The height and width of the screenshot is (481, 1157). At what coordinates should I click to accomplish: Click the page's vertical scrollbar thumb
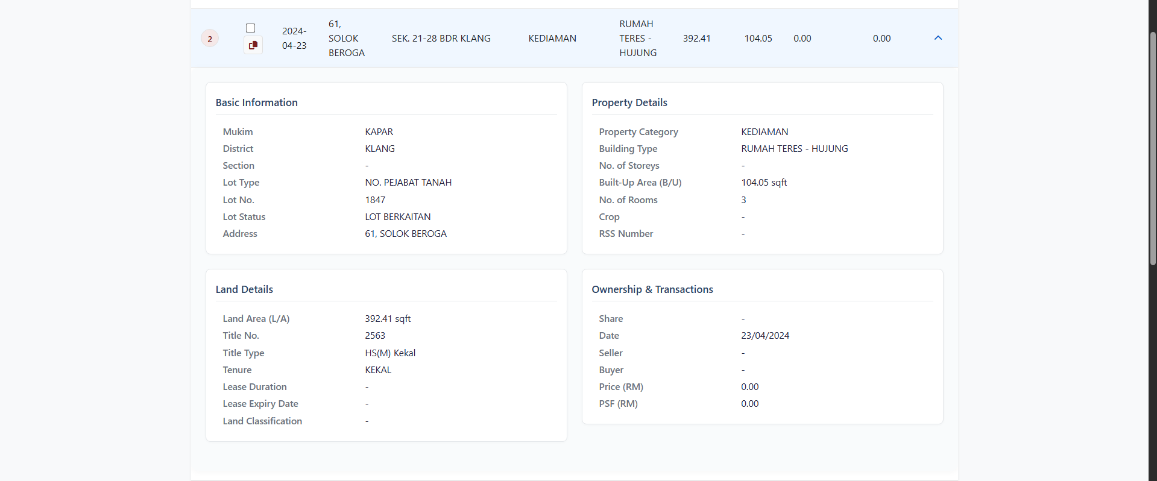pyautogui.click(x=1152, y=148)
